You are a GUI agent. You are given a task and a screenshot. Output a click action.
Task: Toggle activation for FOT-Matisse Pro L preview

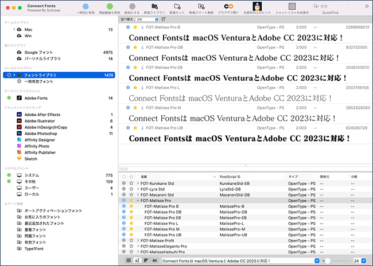pos(128,88)
